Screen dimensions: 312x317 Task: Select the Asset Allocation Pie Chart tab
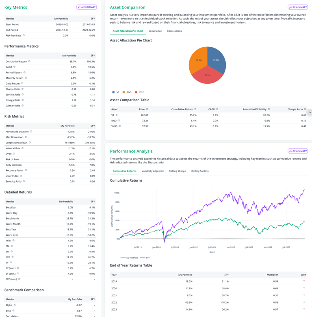tap(128, 31)
